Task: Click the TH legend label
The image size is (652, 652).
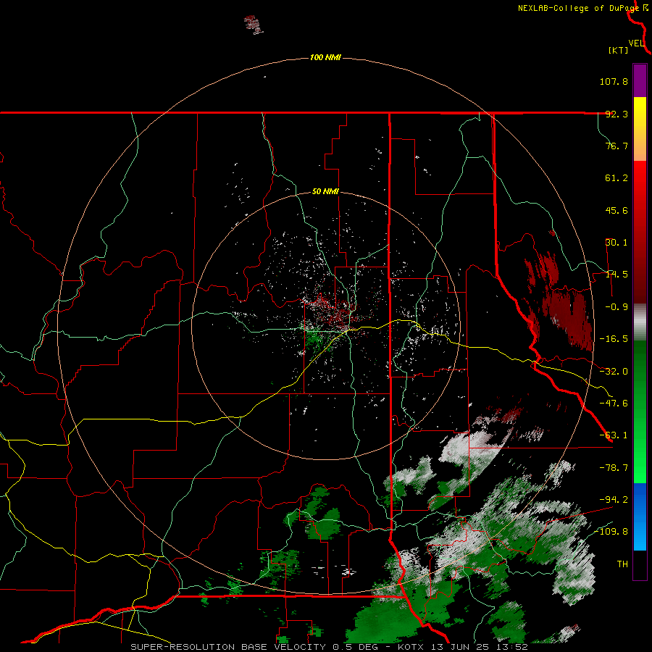Action: [622, 564]
